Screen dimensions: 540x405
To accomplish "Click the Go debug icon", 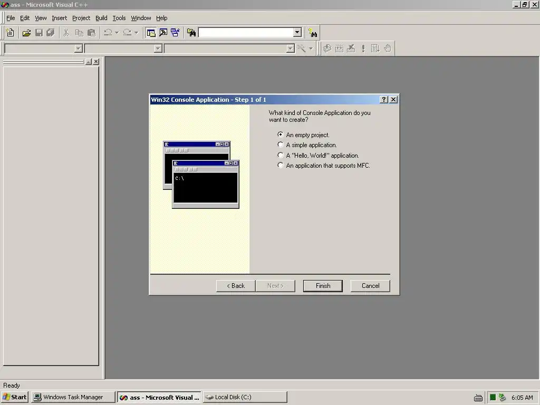I will tap(375, 49).
